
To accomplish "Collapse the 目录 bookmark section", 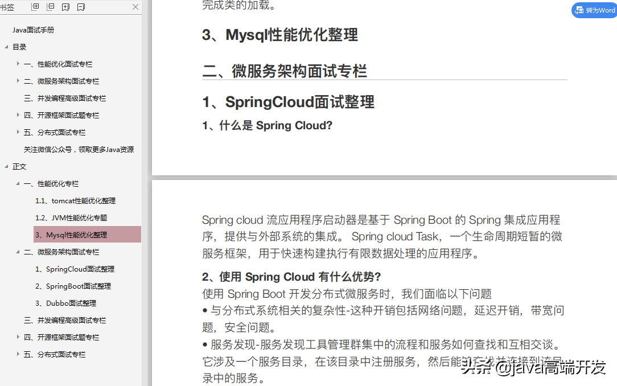I will [x=6, y=47].
